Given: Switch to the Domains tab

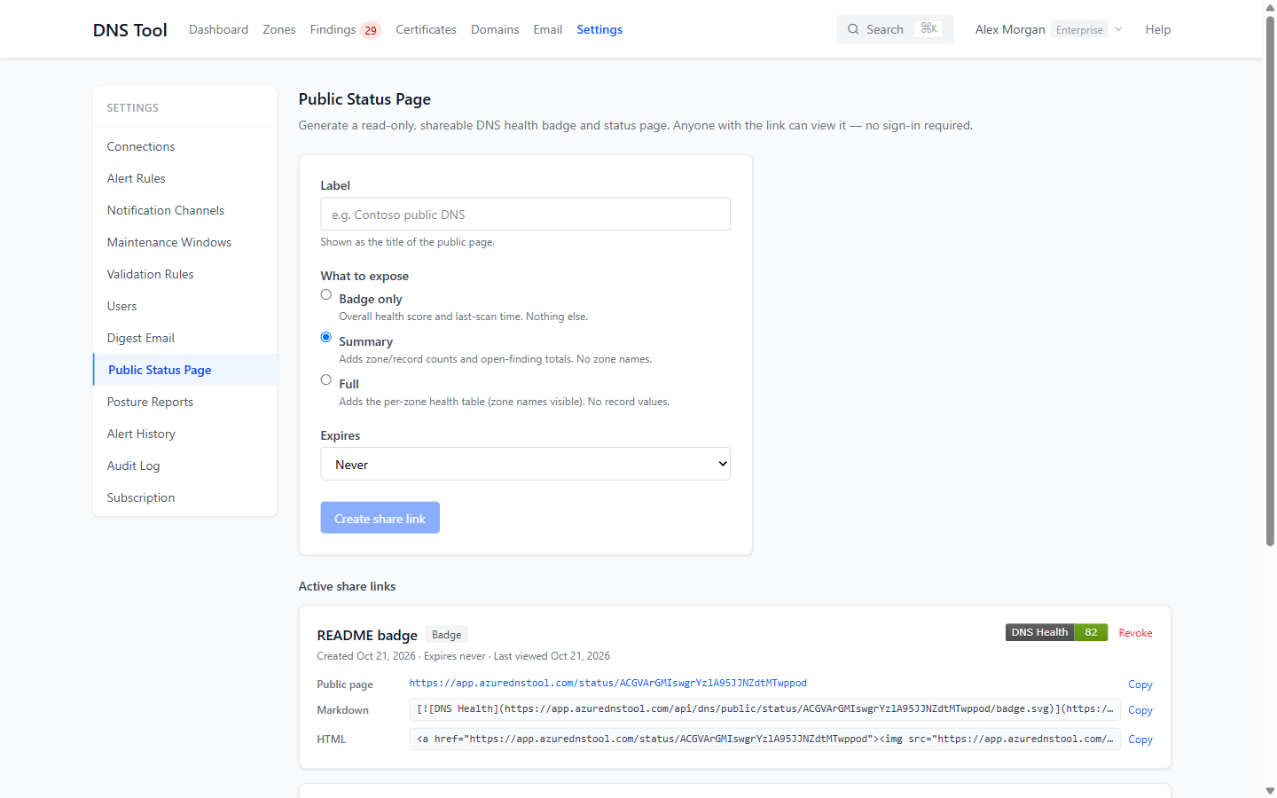Looking at the screenshot, I should 495,29.
